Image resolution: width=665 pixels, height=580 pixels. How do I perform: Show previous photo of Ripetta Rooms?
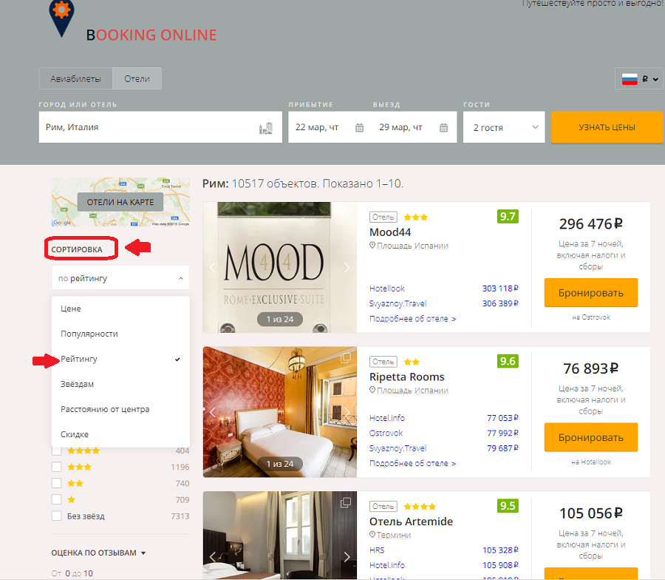click(x=213, y=412)
